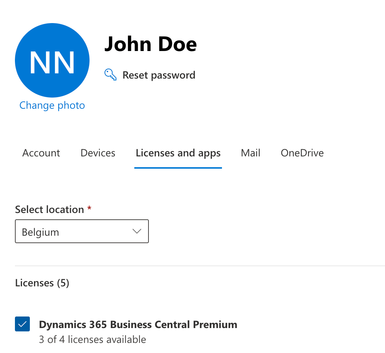
Task: Click the Licenses (5) section heading
Action: click(42, 283)
